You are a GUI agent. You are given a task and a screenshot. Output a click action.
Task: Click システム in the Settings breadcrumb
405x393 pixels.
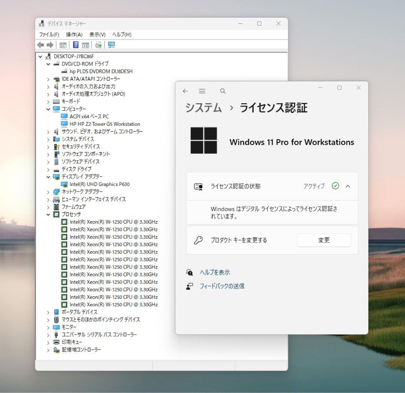click(x=204, y=108)
